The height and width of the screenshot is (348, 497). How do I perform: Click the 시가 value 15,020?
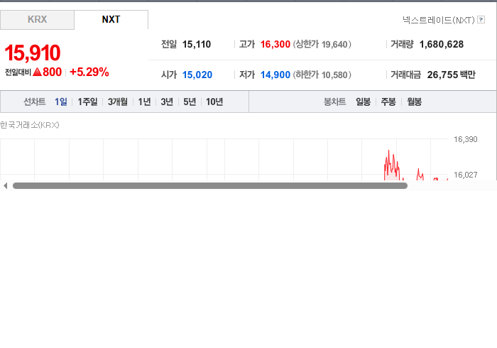(197, 75)
